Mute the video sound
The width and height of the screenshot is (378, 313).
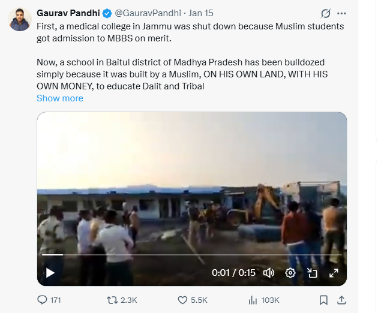[269, 273]
